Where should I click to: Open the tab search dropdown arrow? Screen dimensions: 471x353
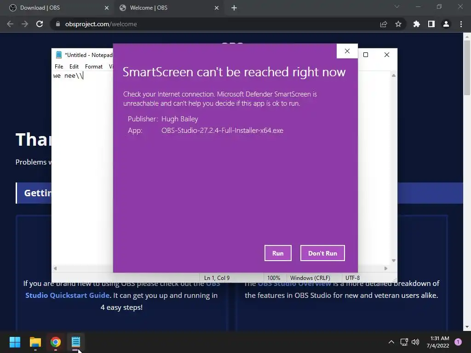(x=397, y=6)
